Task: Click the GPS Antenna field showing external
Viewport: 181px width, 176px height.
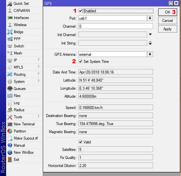Action: coord(112,54)
